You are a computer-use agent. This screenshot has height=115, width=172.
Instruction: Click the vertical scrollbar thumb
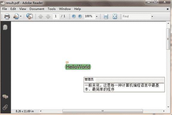(168, 39)
